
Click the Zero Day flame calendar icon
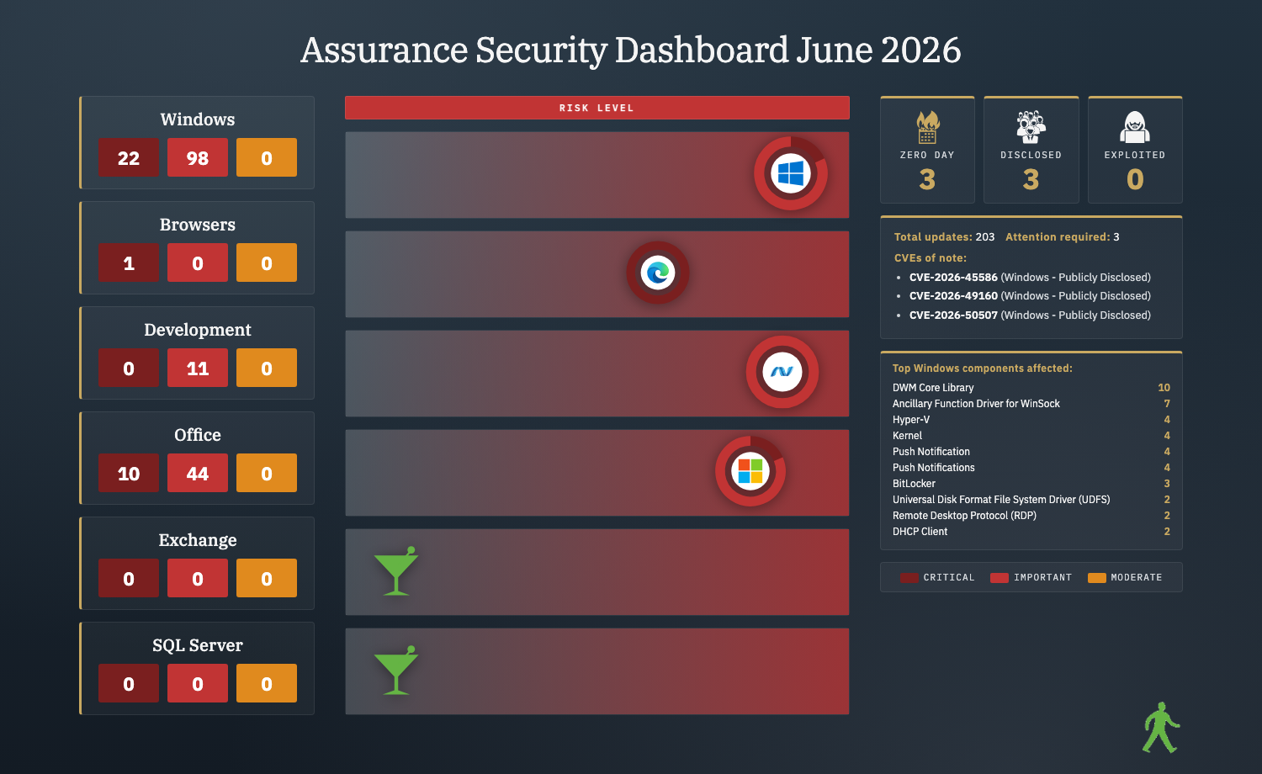click(927, 127)
